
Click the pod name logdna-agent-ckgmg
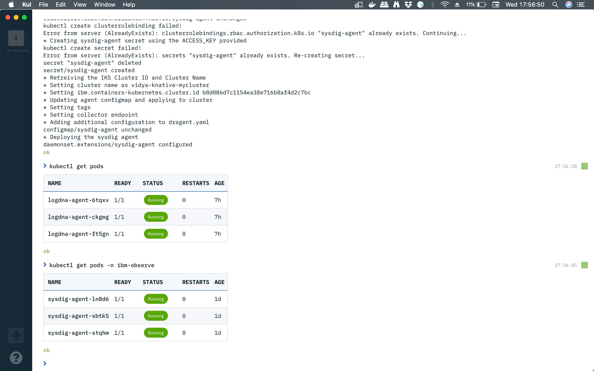pos(78,217)
